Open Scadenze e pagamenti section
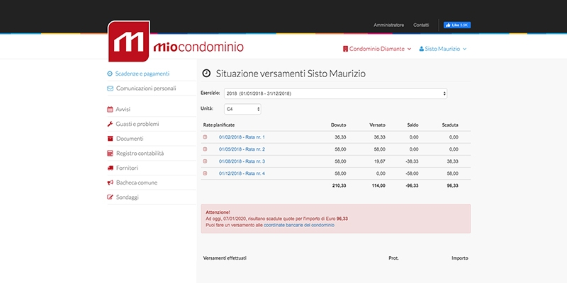The height and width of the screenshot is (283, 567). pos(142,74)
